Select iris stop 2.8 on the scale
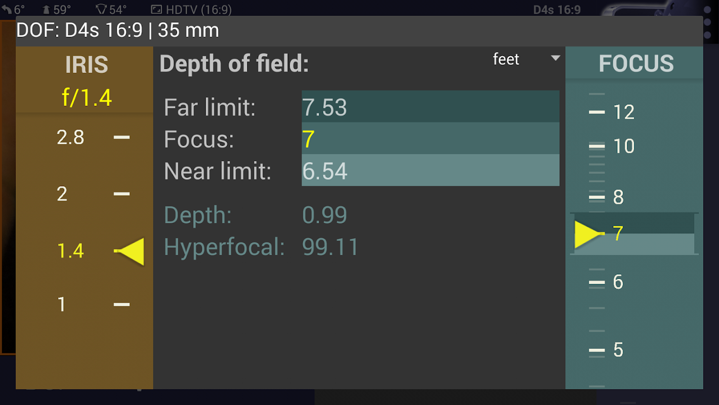 tap(71, 137)
